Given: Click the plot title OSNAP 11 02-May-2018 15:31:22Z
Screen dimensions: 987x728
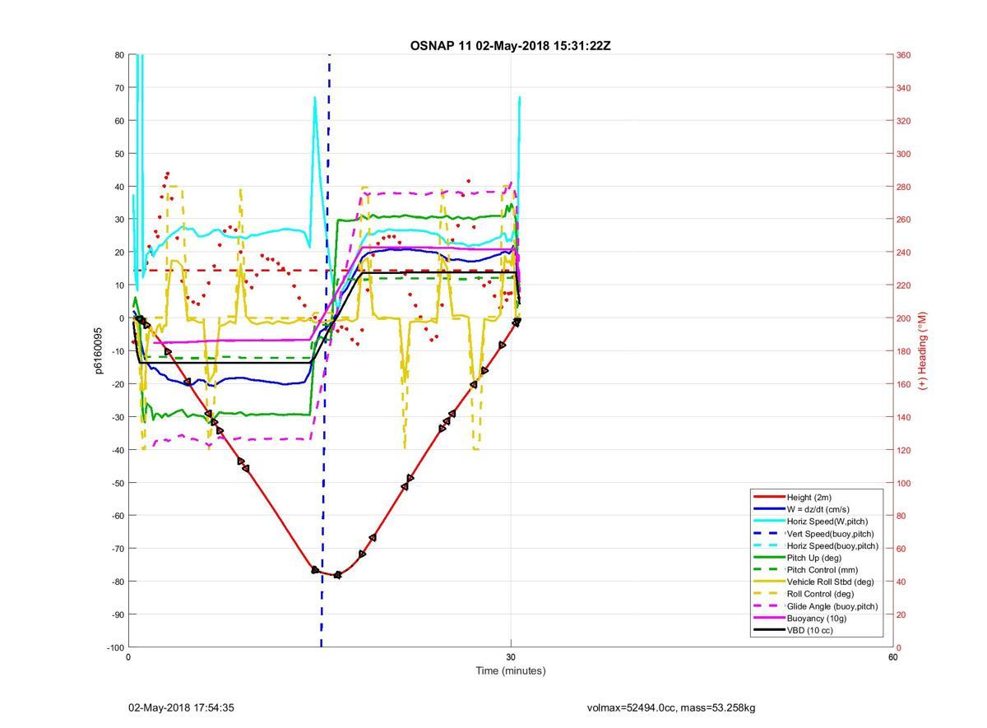Looking at the screenshot, I should point(510,45).
